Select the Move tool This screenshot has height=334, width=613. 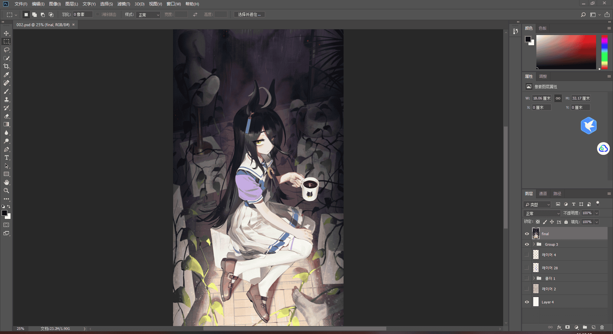(x=6, y=33)
